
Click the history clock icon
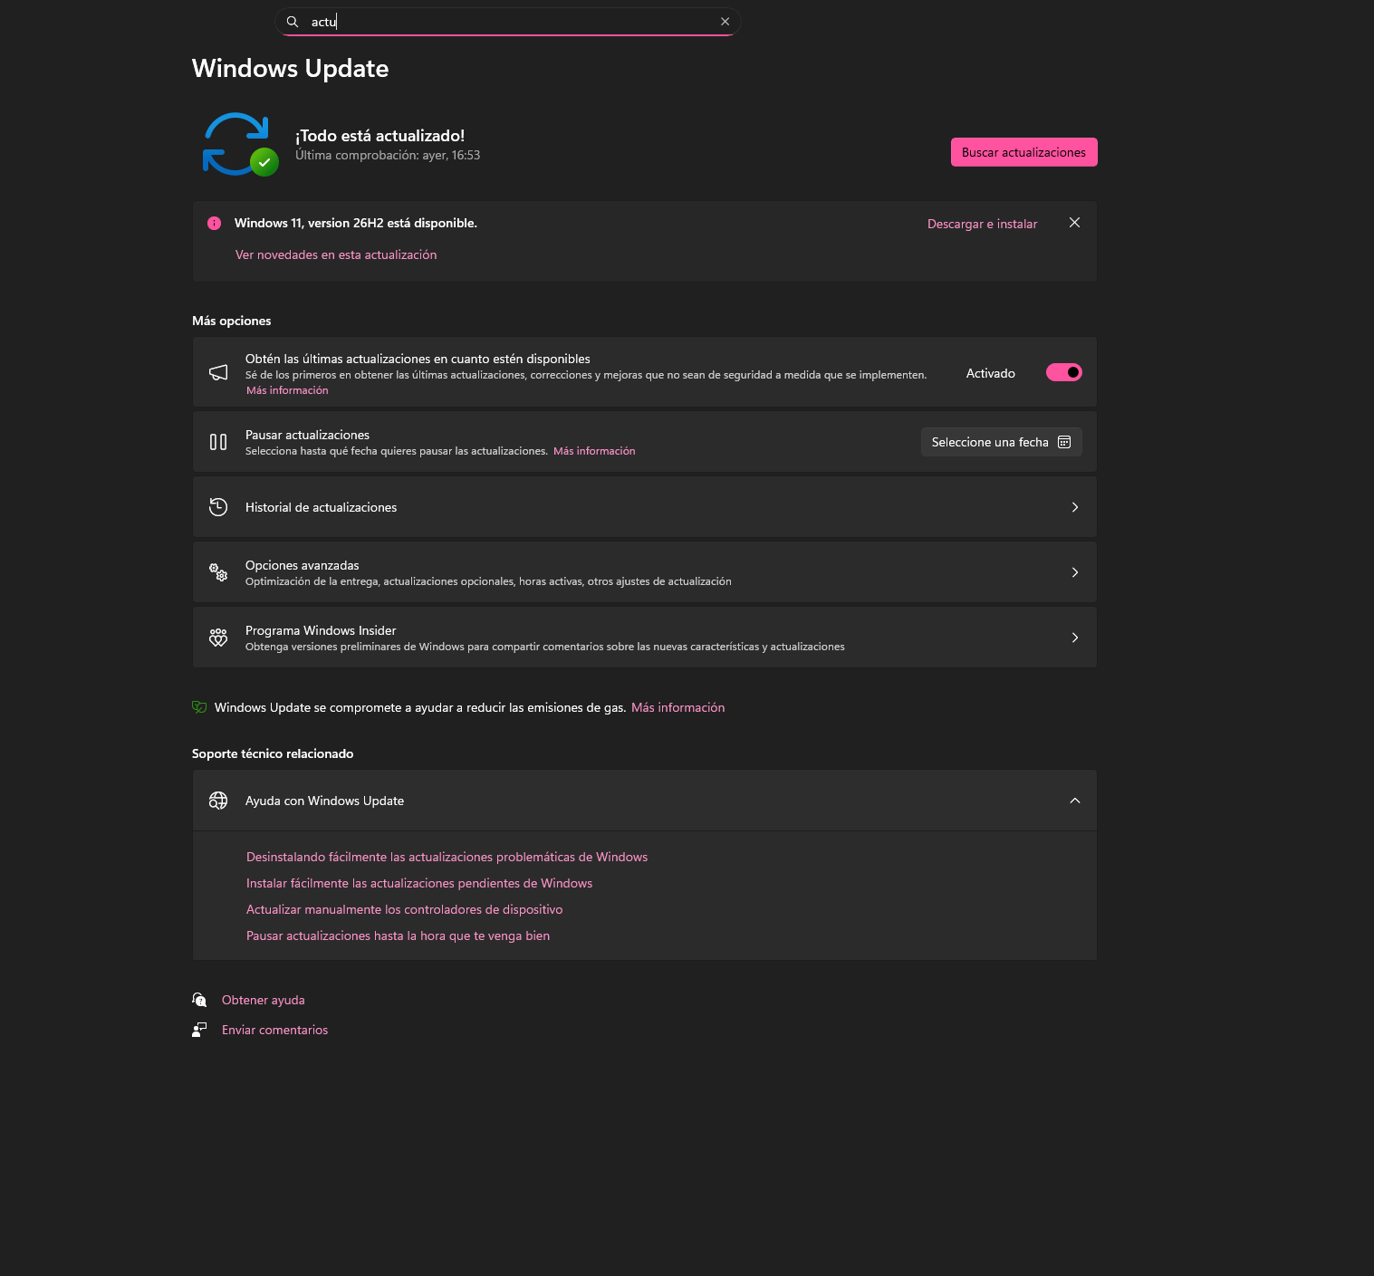[218, 507]
